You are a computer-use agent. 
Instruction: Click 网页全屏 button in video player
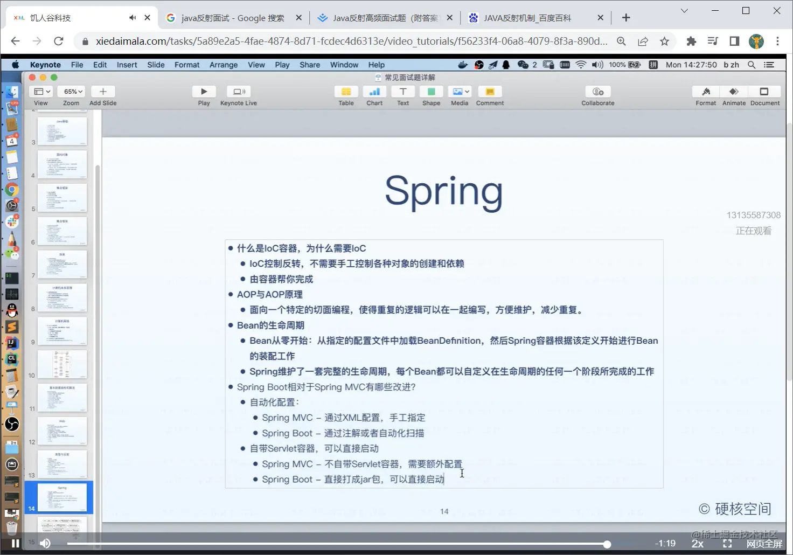pyautogui.click(x=764, y=544)
